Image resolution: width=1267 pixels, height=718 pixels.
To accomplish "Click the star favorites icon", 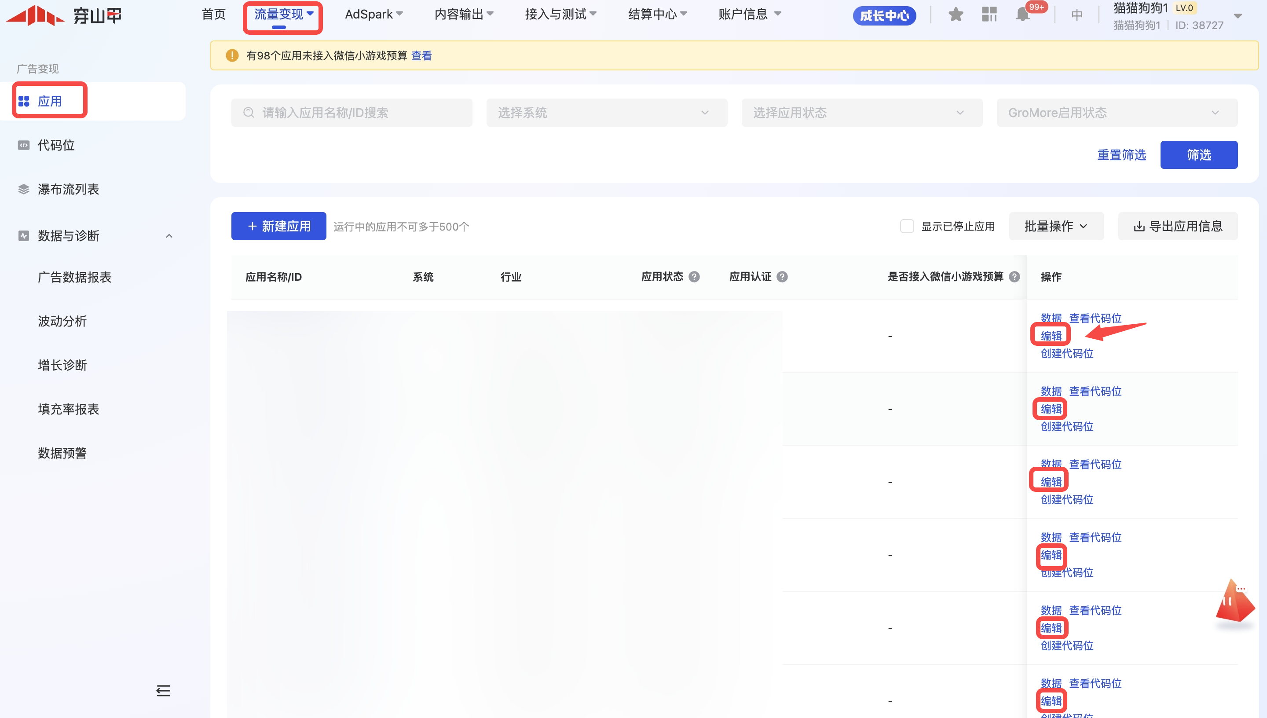I will [x=956, y=15].
